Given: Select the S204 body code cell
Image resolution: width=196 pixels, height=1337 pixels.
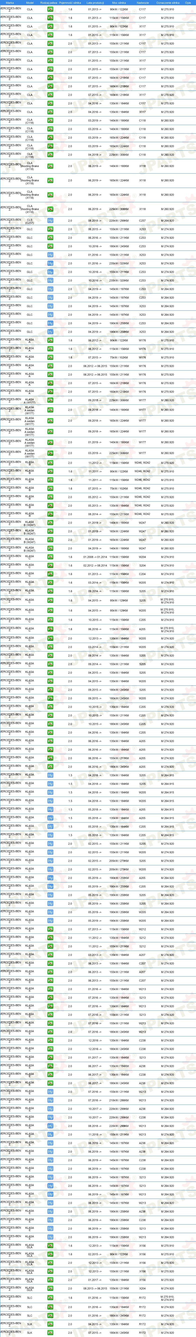Looking at the screenshot, I should click(x=142, y=566).
